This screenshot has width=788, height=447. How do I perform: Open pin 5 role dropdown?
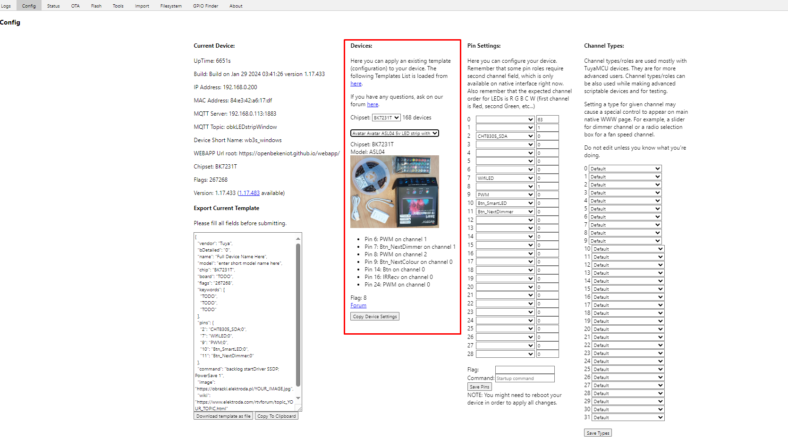(505, 161)
